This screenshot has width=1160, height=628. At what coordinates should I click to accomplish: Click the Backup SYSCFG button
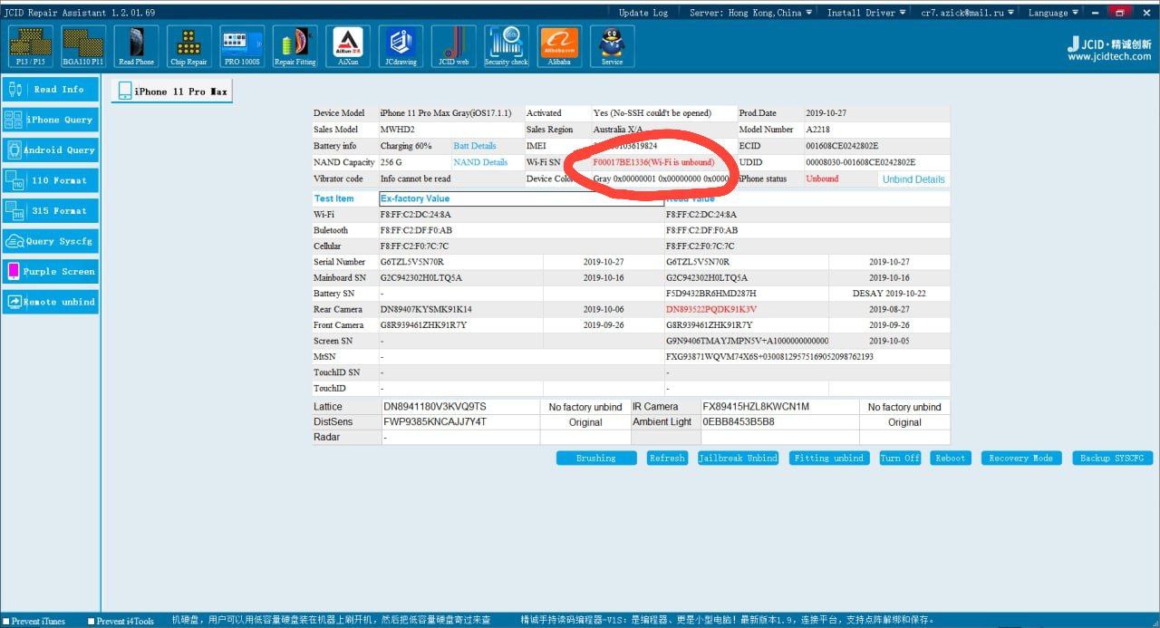pos(1113,459)
